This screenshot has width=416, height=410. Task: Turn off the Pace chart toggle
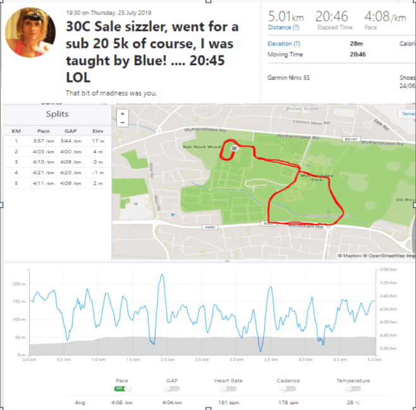click(x=119, y=388)
